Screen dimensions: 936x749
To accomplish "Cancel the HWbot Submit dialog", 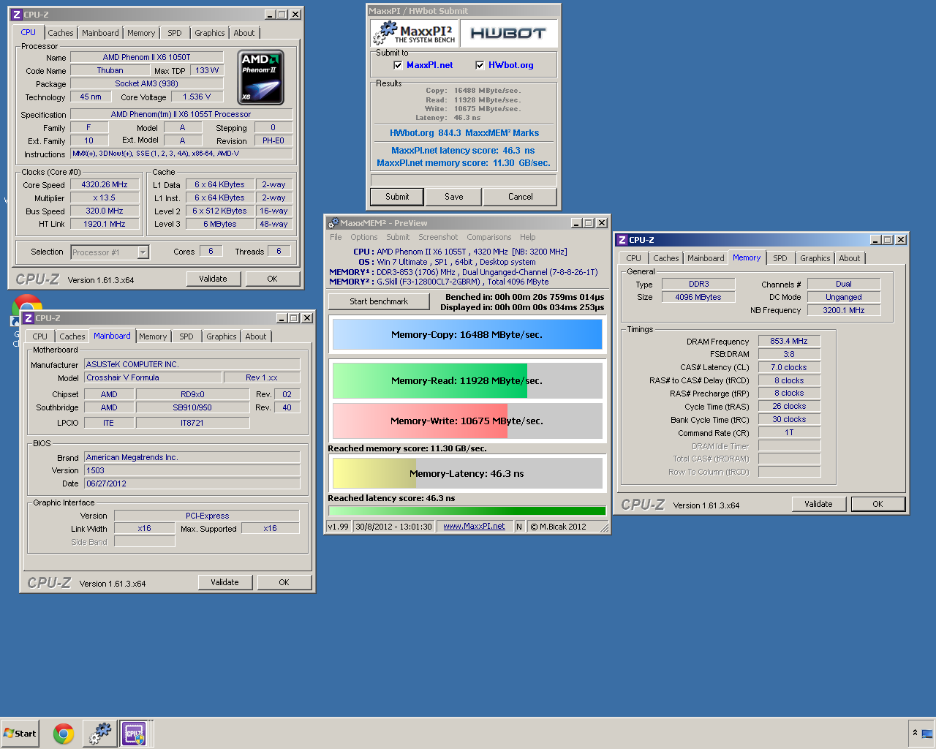I will pyautogui.click(x=521, y=197).
